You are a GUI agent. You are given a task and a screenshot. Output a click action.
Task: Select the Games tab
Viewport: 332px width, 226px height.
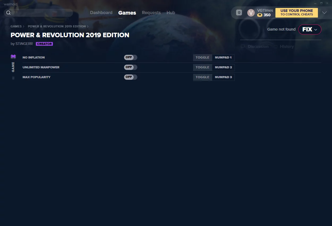[x=127, y=13]
